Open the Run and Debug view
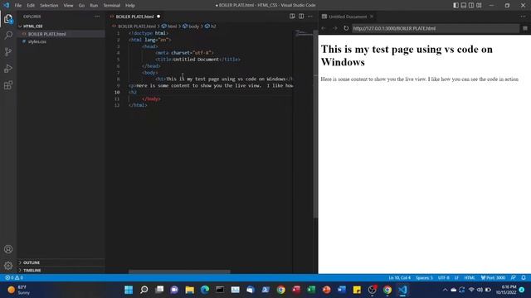Viewport: 531px width, 298px height. pos(8,68)
